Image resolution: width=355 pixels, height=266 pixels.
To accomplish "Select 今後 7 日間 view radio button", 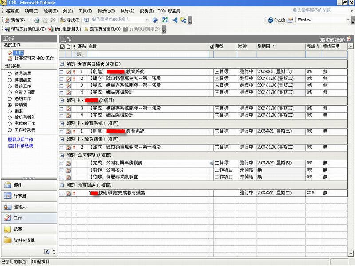I will tap(9, 93).
